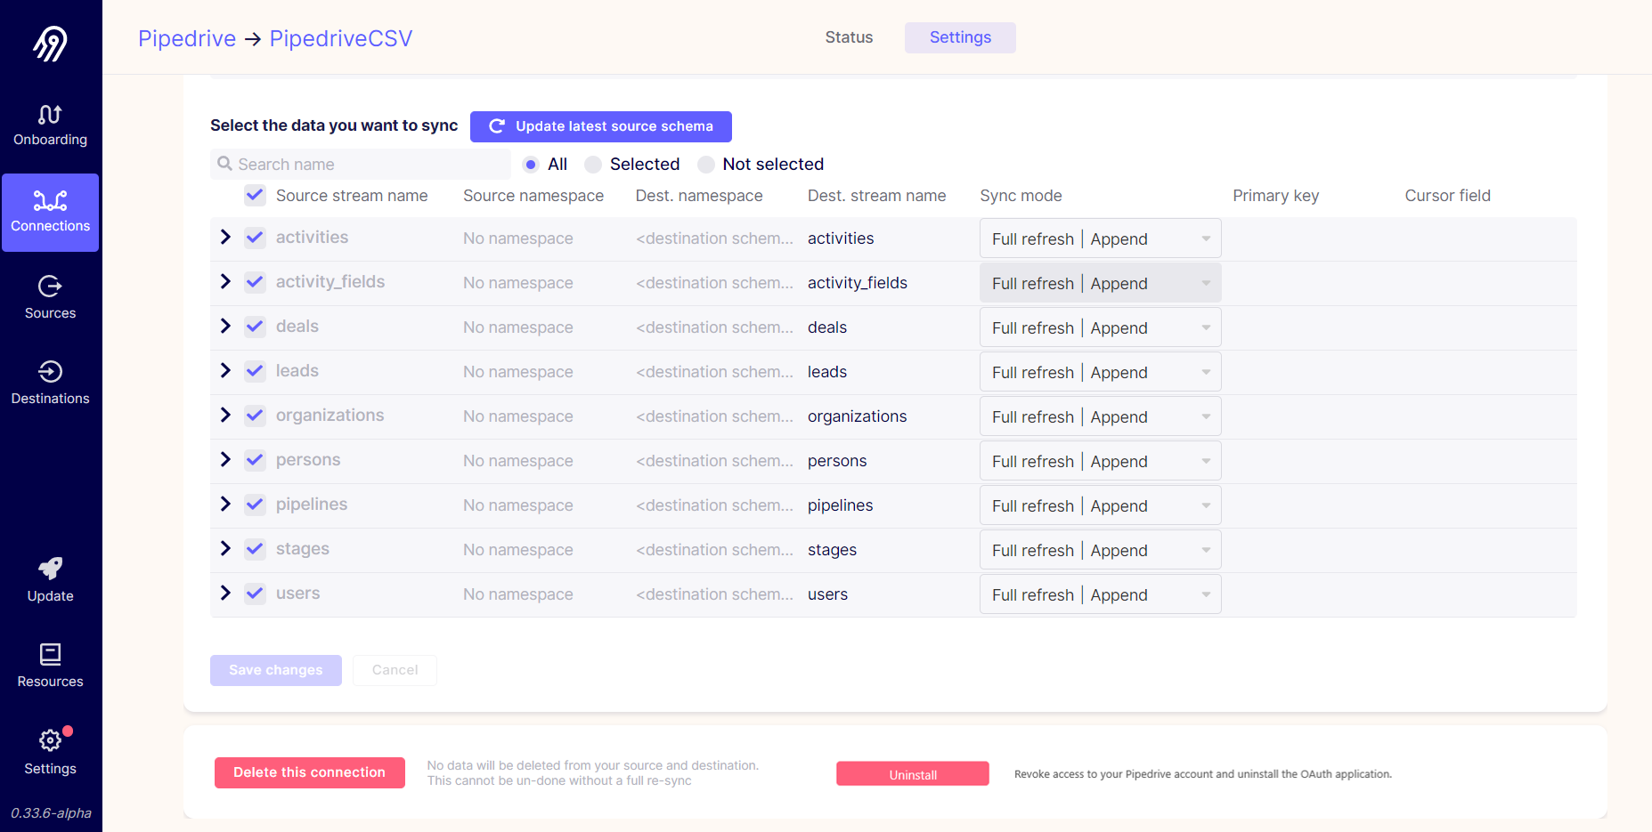Click the activities destination stream name

841,238
